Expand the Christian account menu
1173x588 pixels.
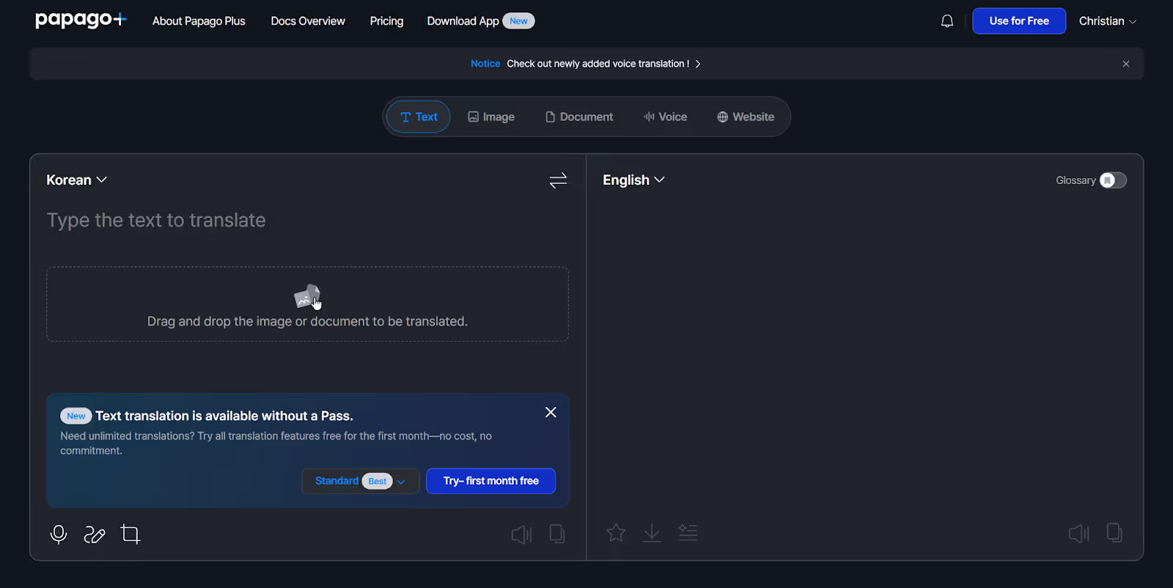point(1108,21)
